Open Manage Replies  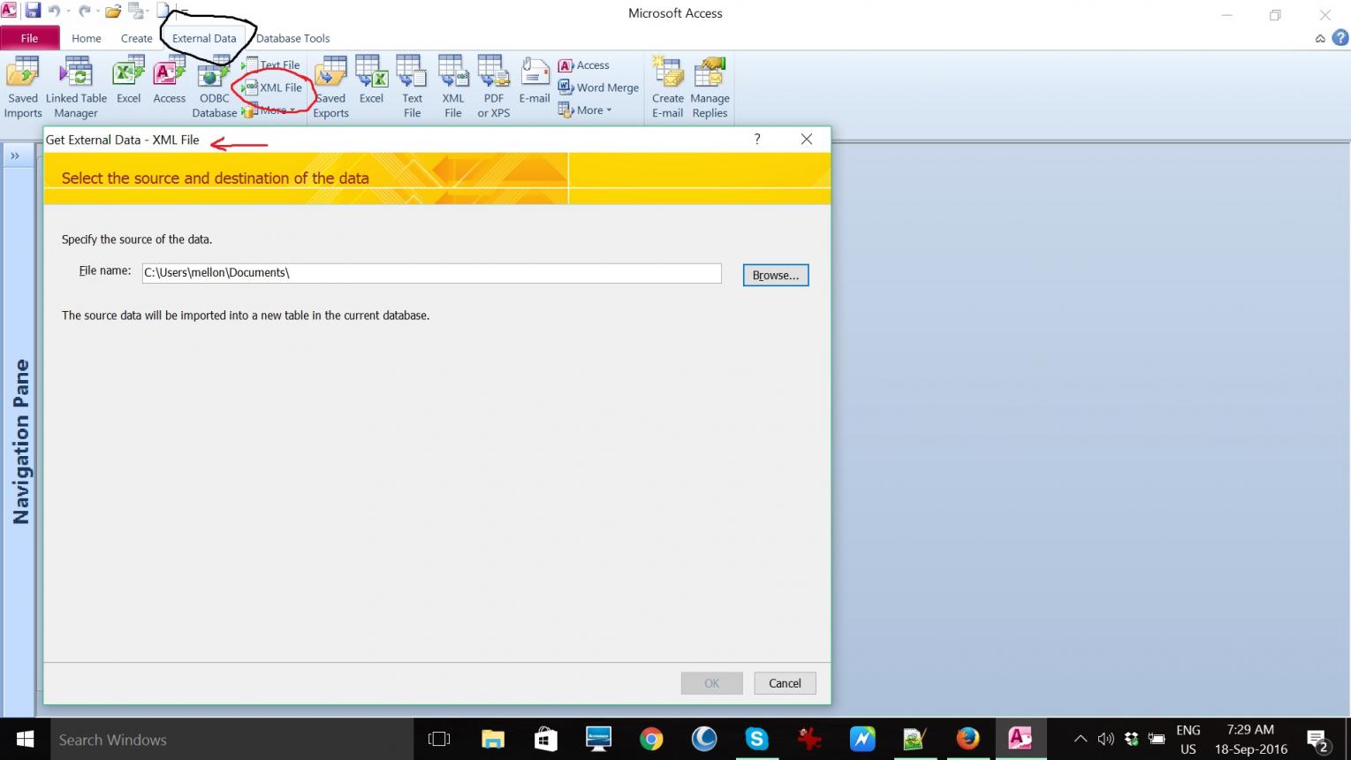[710, 87]
